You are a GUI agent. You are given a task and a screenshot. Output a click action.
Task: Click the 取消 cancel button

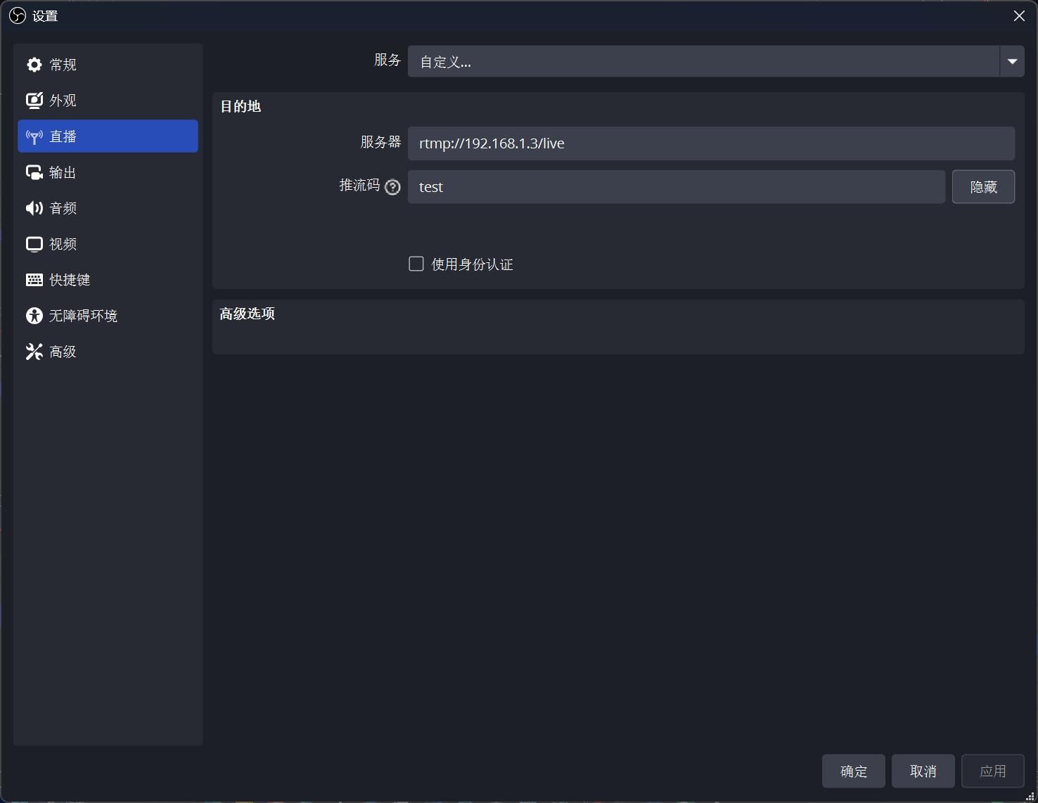point(923,771)
